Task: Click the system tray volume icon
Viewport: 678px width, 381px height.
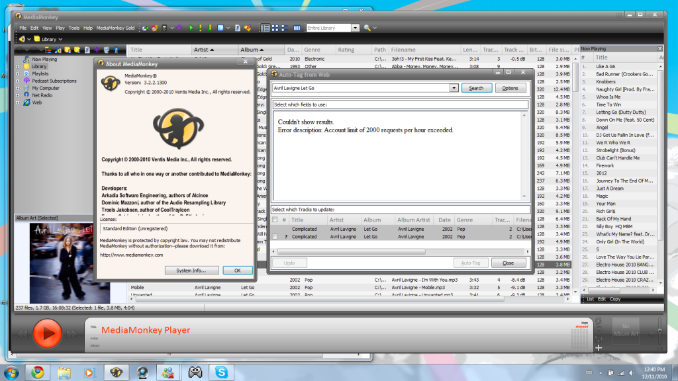Action: 631,373
